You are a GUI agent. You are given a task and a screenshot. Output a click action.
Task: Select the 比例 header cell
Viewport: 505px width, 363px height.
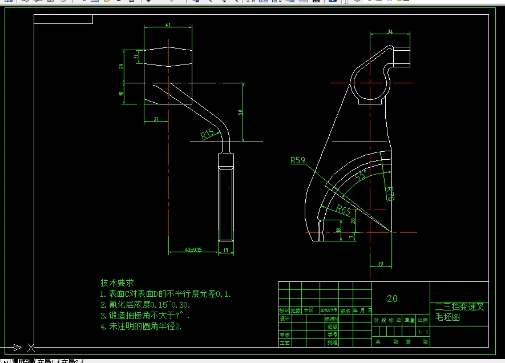[x=423, y=320]
